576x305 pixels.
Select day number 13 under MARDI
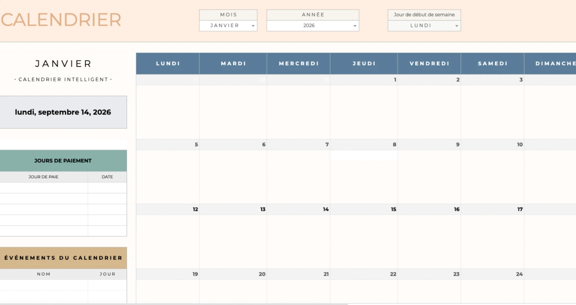tap(233, 209)
